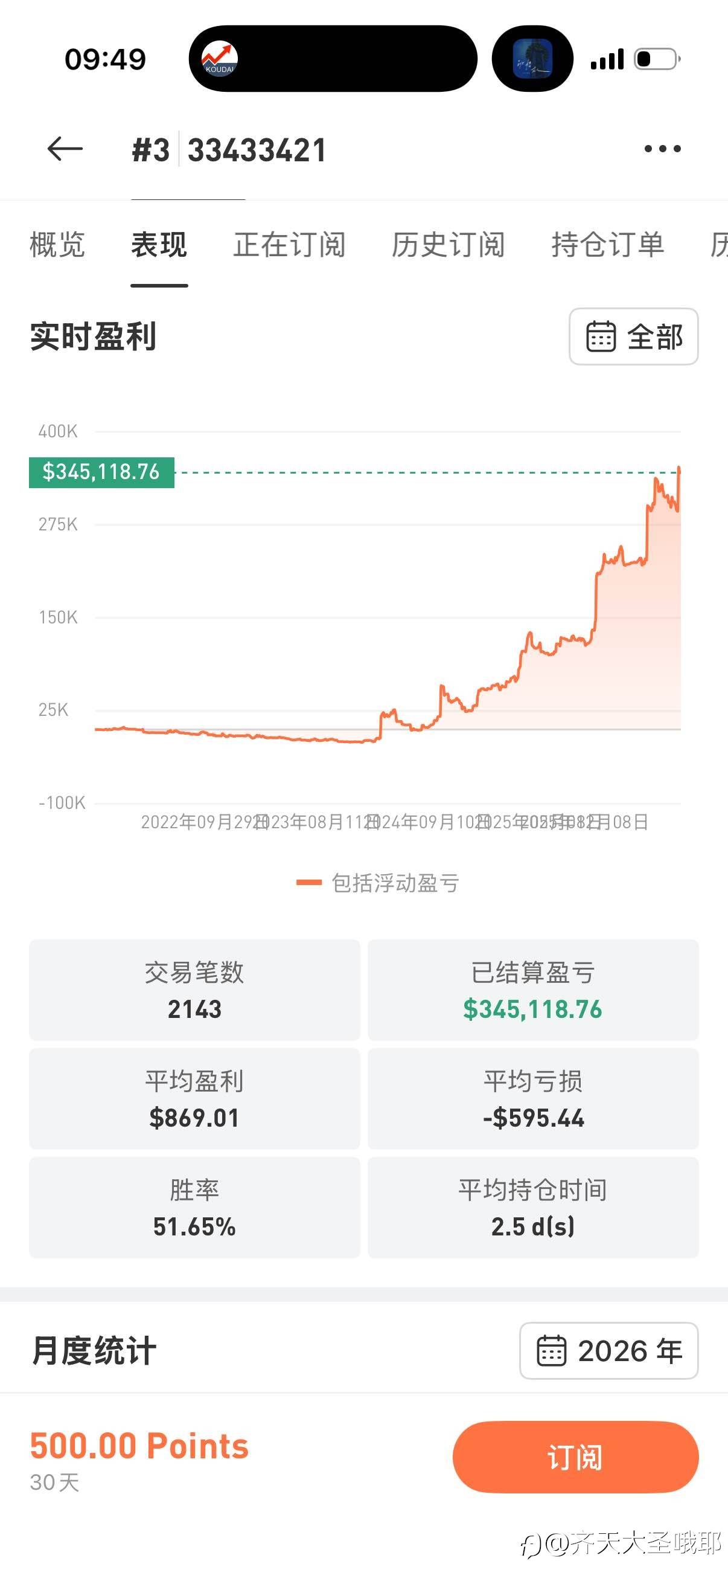Tap the battery icon in status bar
This screenshot has width=728, height=1584.
(x=657, y=59)
